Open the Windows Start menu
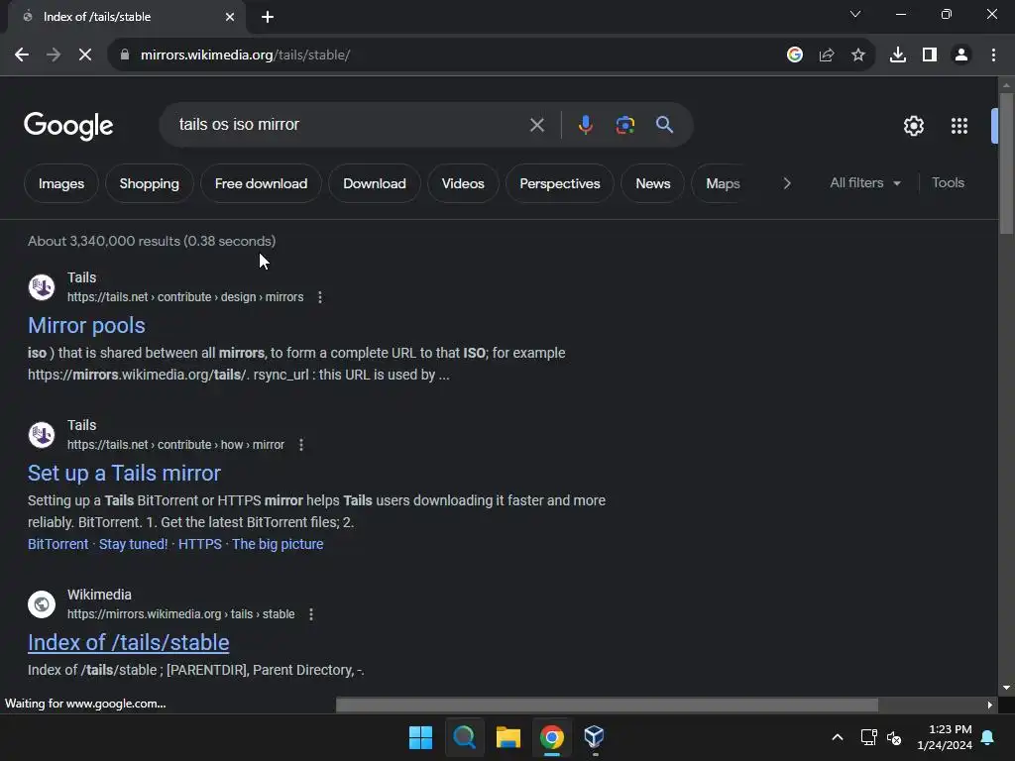 [x=420, y=737]
